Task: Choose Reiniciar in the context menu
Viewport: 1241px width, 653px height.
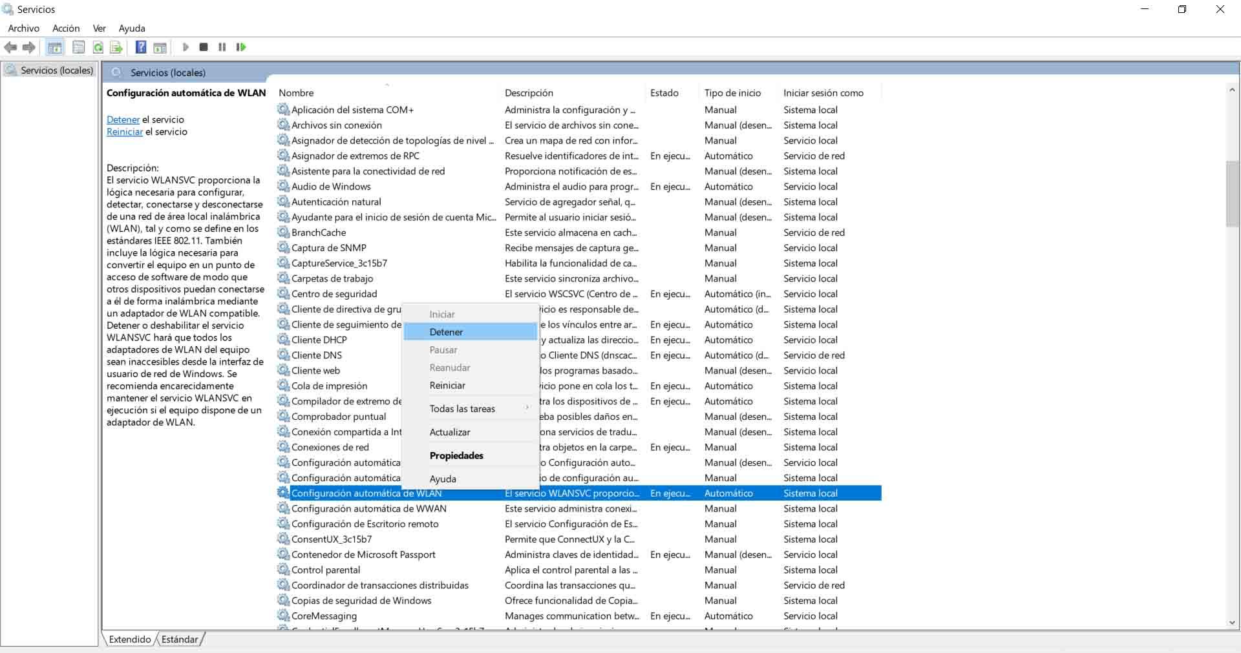Action: (471, 386)
